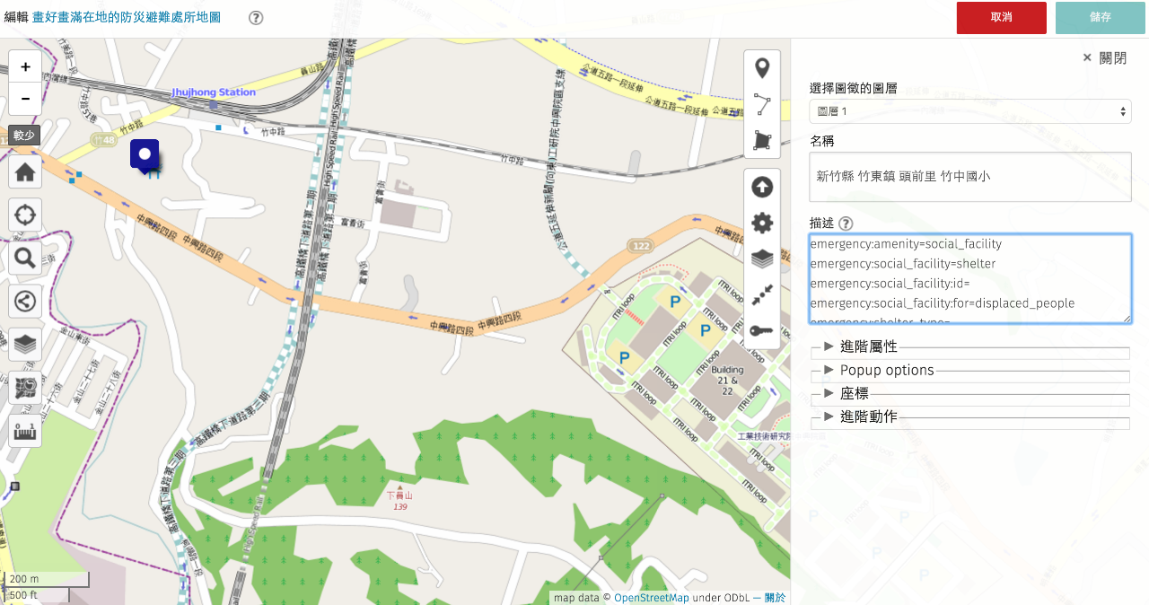
Task: Expand the 座標 section
Action: pos(854,393)
